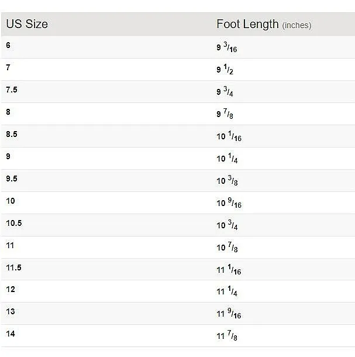Click the 10 1/4 foot length value
355x357 pixels.
pos(227,158)
